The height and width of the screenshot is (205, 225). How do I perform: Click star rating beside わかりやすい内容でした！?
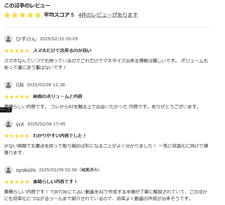[17, 136]
